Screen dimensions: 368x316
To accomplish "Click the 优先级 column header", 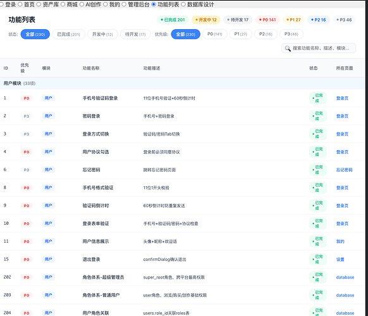I will [25, 68].
